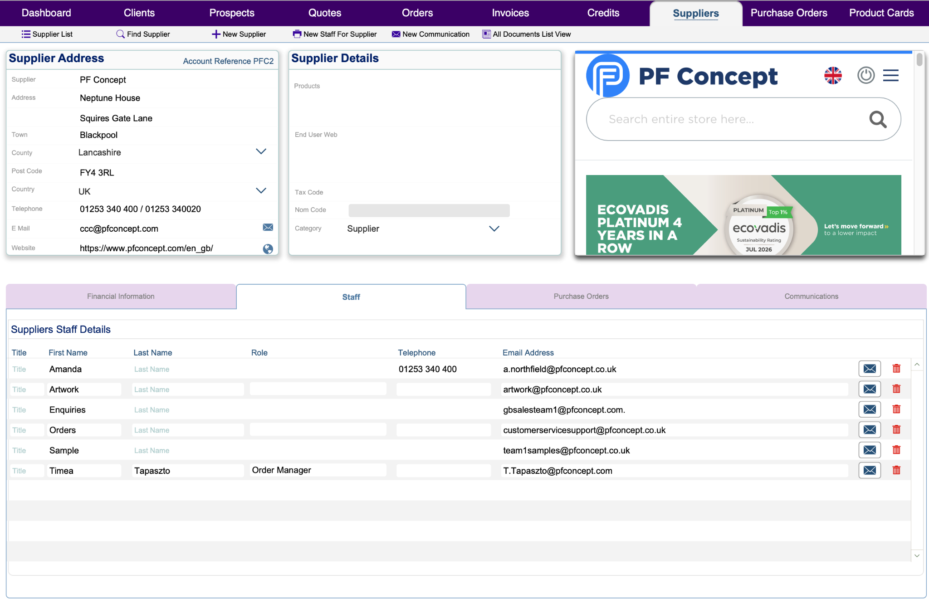Screen dimensions: 929x599
Task: Click the Post Code field FY4 3RL
Action: coord(177,173)
